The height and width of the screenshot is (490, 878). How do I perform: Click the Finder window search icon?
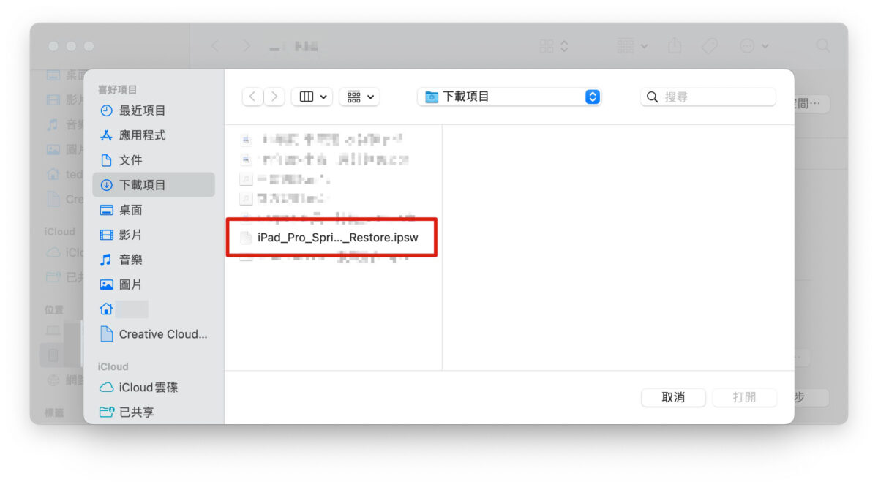coord(823,46)
